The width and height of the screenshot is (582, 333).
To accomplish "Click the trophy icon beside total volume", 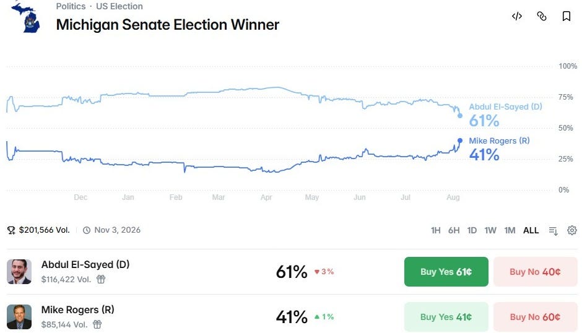I will pos(11,230).
